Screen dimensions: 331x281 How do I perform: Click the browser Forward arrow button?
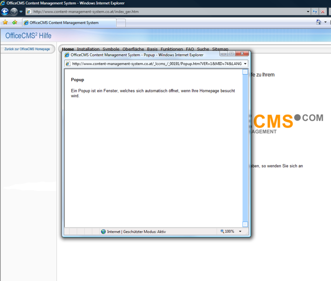14,12
